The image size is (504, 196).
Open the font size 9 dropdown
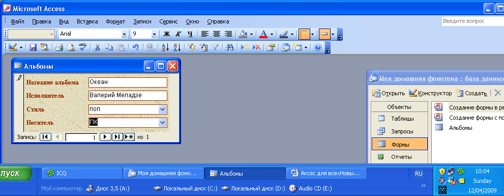[154, 34]
